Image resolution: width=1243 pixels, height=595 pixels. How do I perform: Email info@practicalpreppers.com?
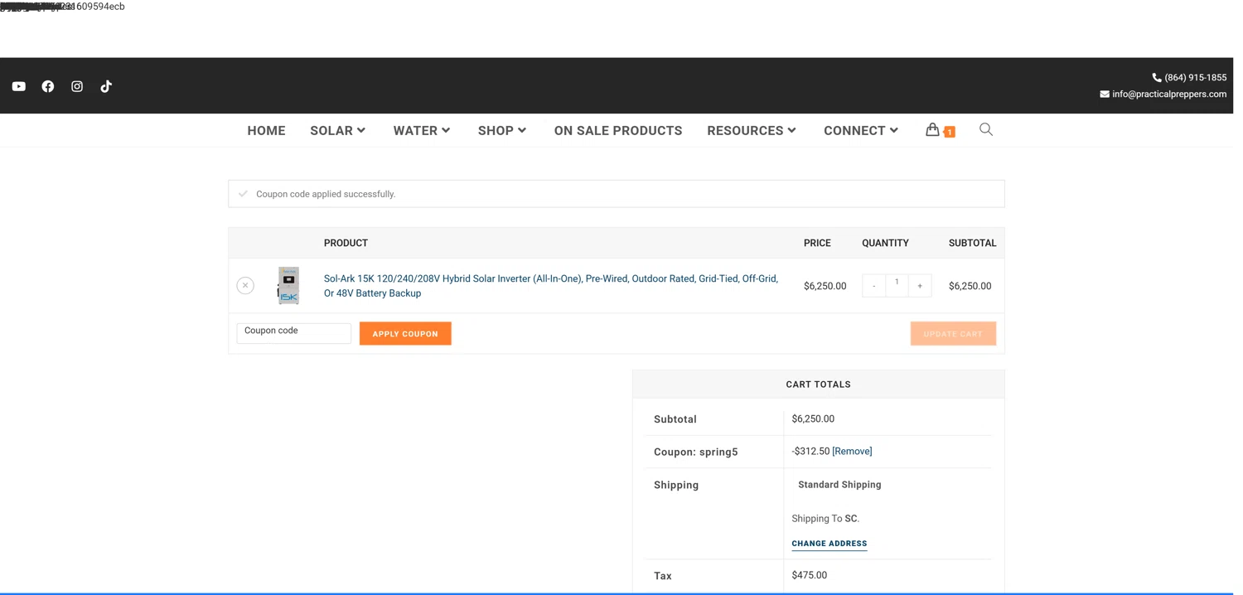tap(1169, 94)
